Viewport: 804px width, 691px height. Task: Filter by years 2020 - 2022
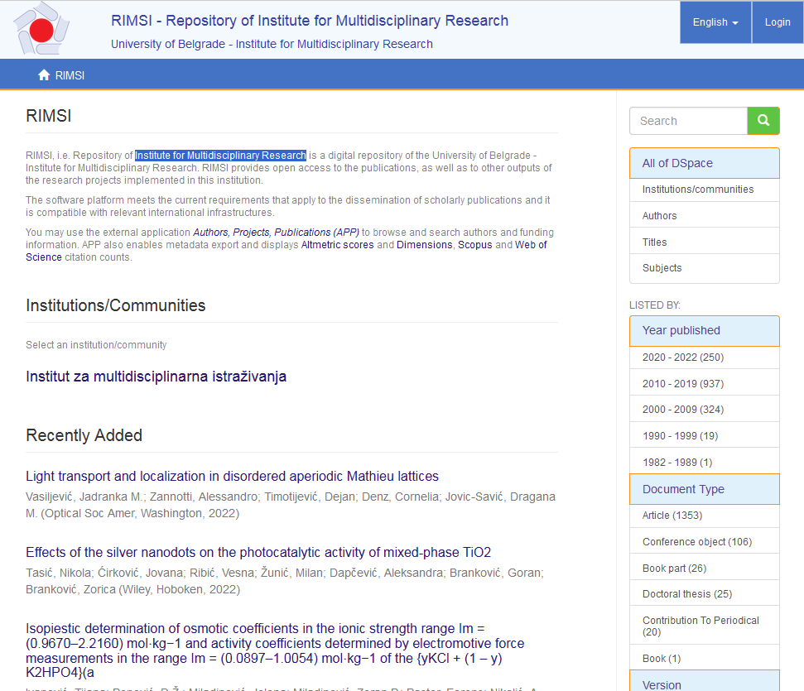click(x=683, y=357)
